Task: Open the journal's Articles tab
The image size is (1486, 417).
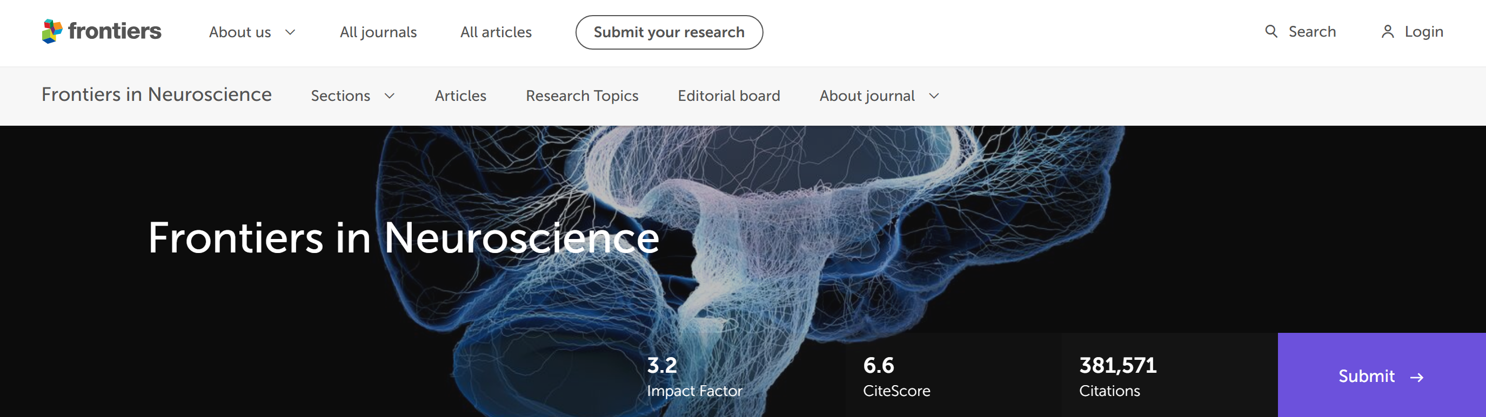Action: pos(460,95)
